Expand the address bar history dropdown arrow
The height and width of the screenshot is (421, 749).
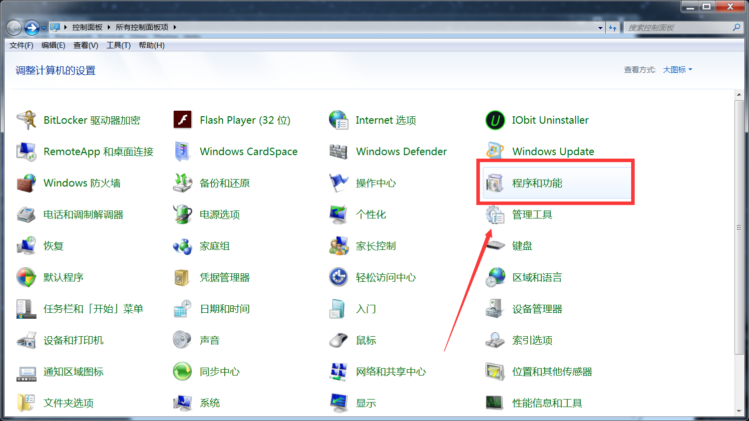[600, 28]
